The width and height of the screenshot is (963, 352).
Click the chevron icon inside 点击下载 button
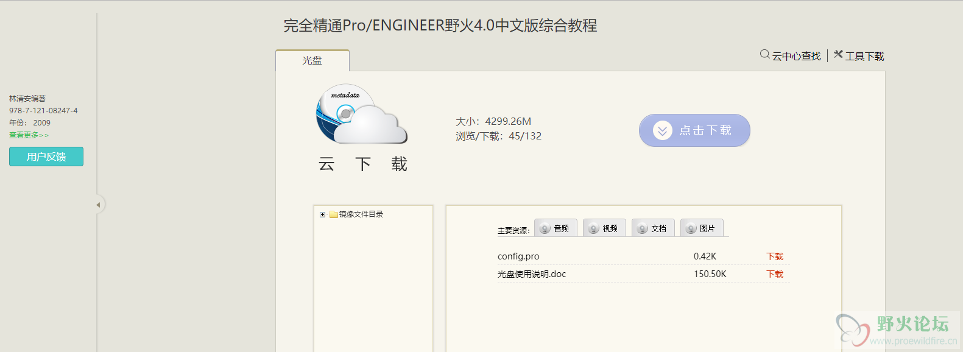click(662, 130)
